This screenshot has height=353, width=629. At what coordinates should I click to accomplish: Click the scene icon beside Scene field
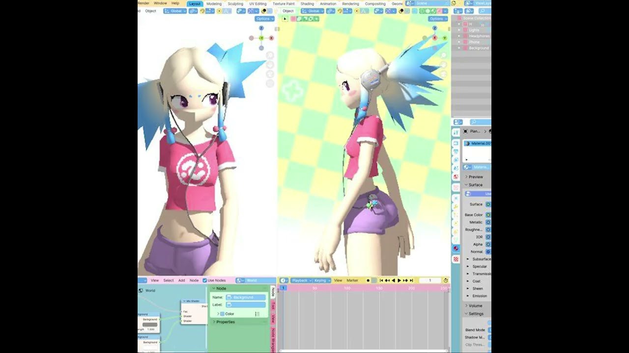coord(409,3)
